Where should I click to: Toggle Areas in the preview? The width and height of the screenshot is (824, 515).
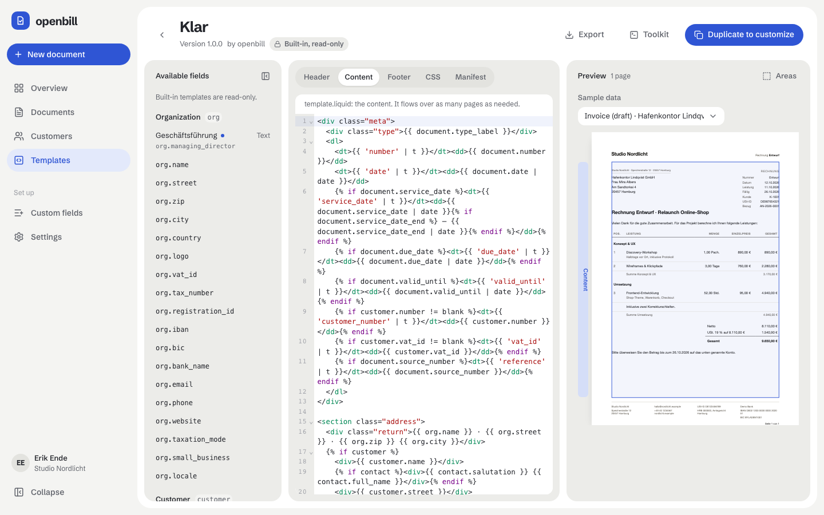779,76
